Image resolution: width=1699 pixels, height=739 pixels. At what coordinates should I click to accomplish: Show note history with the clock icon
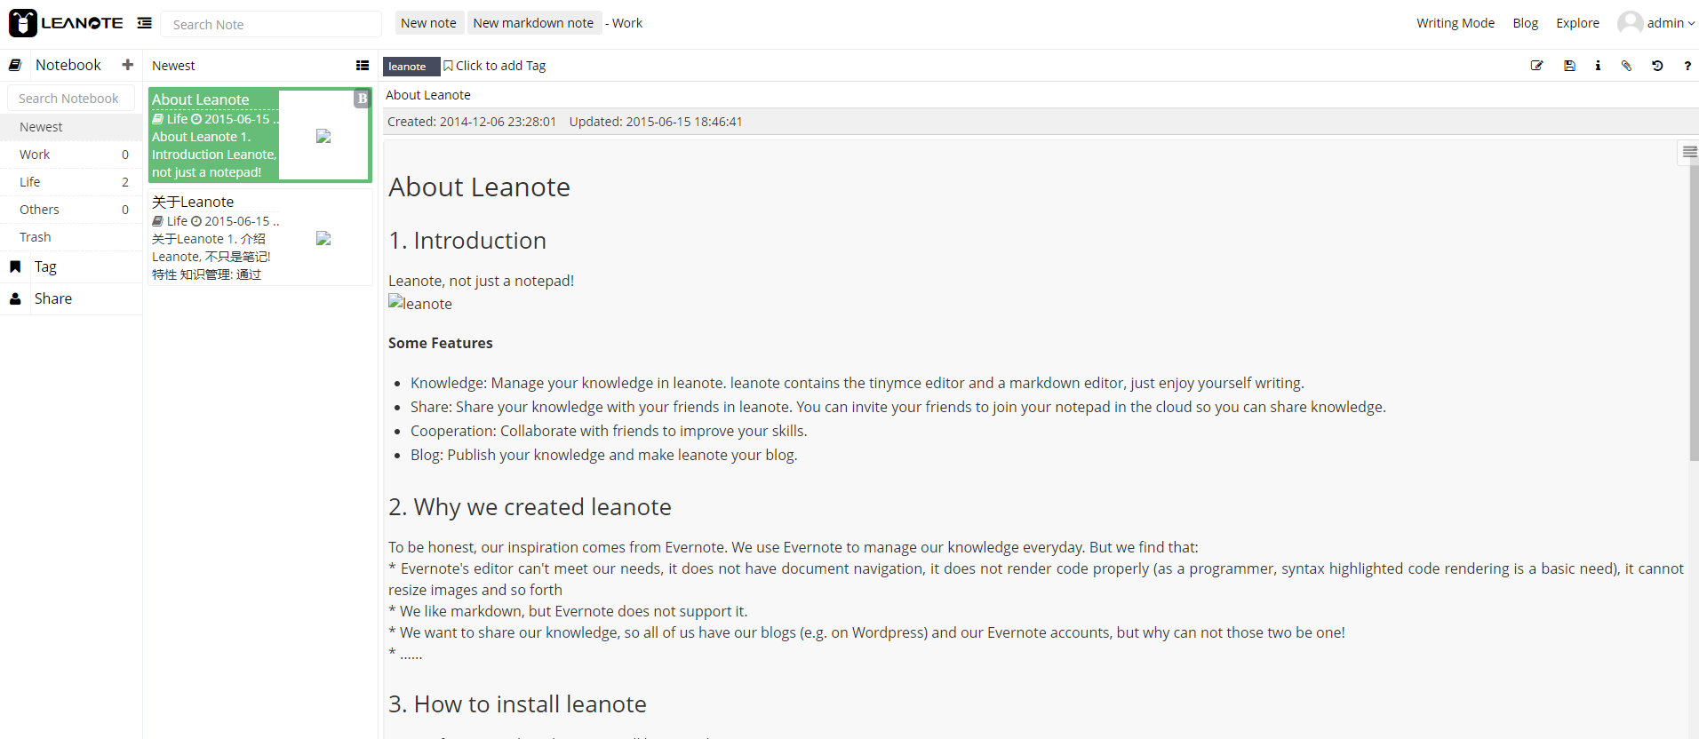point(1657,66)
